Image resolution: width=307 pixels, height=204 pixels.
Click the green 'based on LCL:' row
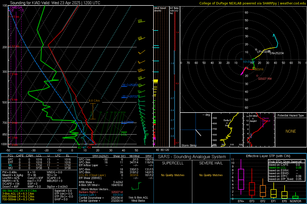tap(285, 168)
